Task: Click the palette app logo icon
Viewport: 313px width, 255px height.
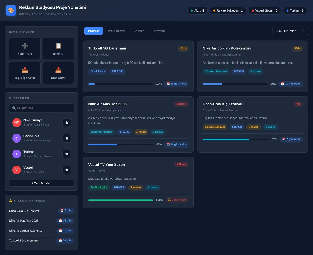Action: pos(11,10)
